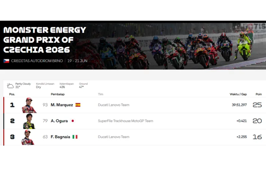This screenshot has height=175, width=266.
Task: Click the partly cloudy weather icon
Action: coord(10,86)
